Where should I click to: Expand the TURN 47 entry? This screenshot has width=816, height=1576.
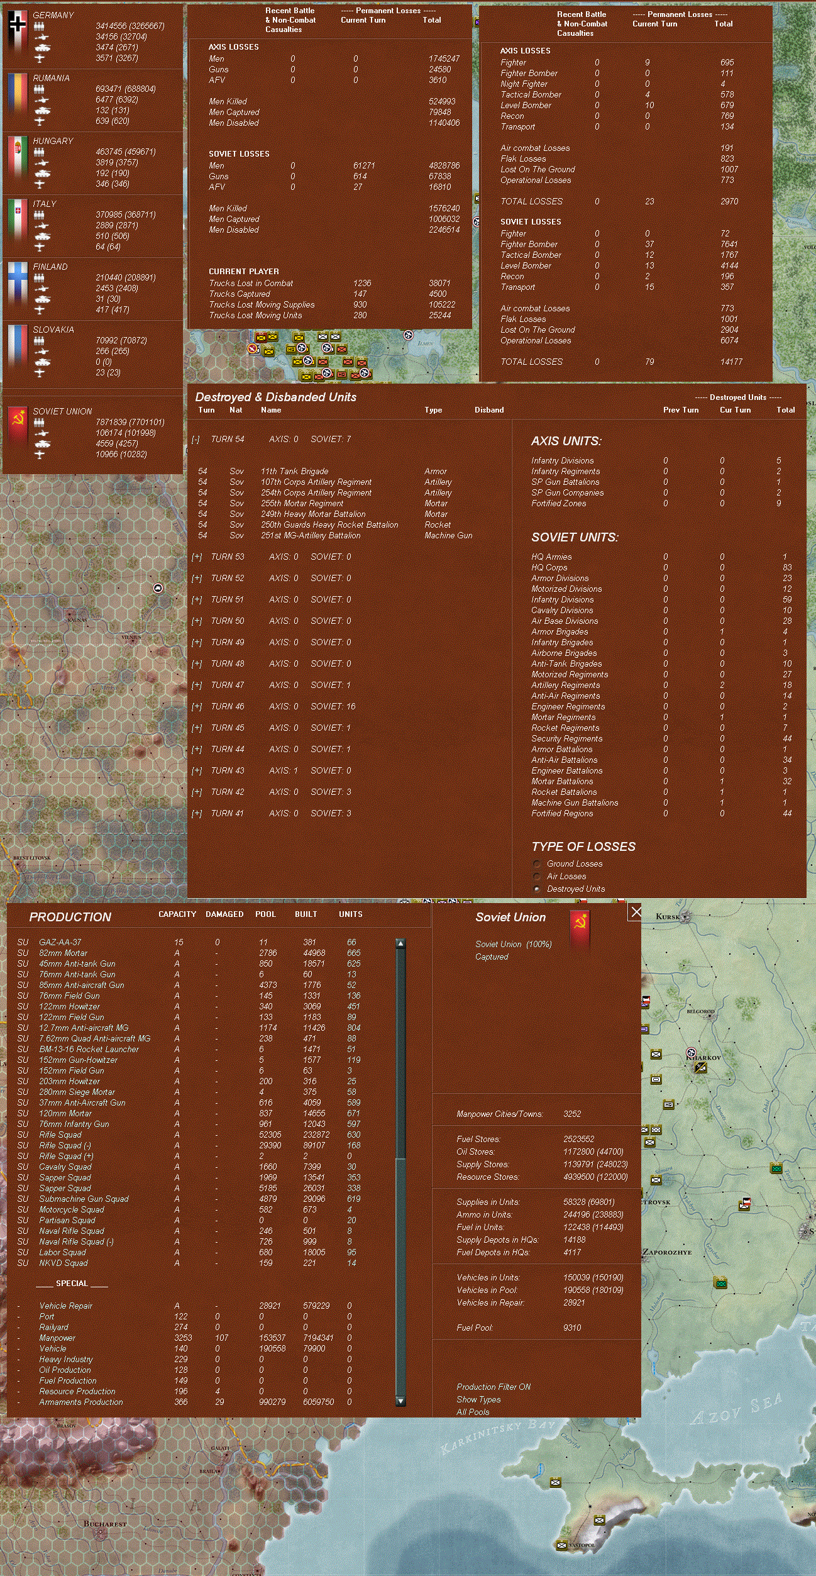pos(197,685)
